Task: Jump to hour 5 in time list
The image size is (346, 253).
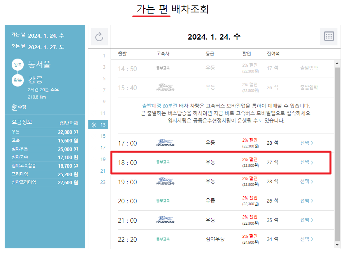Action: click(x=104, y=79)
